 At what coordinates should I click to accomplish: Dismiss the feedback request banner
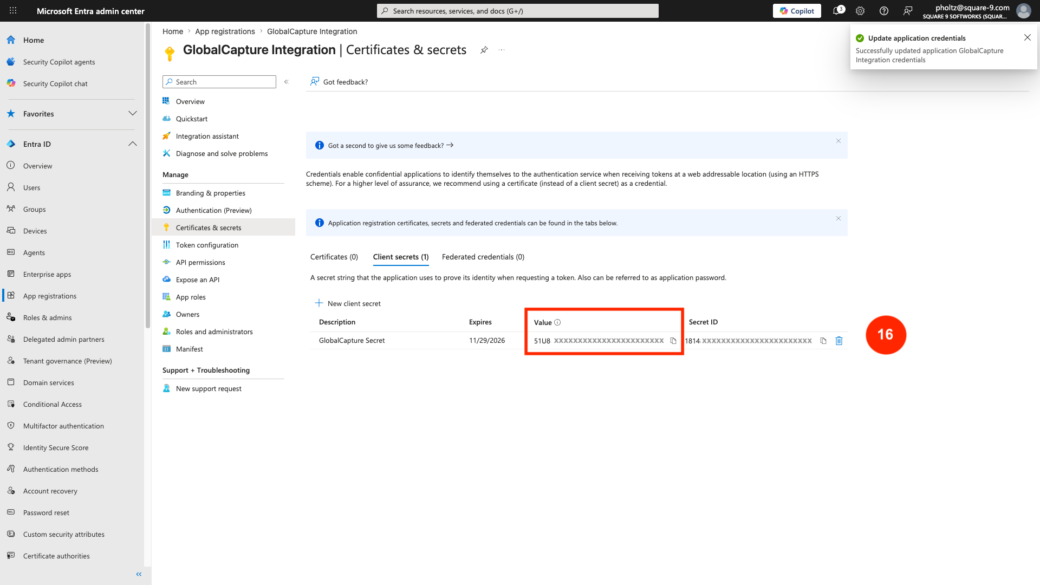[838, 141]
